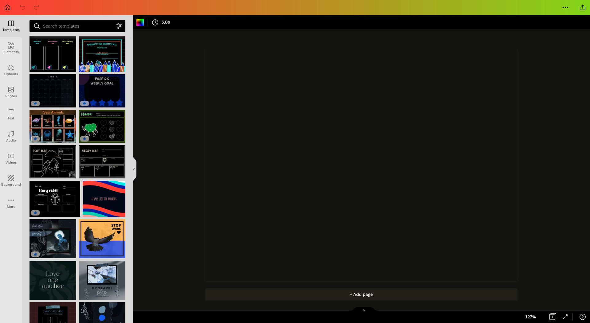Open the Photos panel
The width and height of the screenshot is (590, 323).
coord(11,92)
